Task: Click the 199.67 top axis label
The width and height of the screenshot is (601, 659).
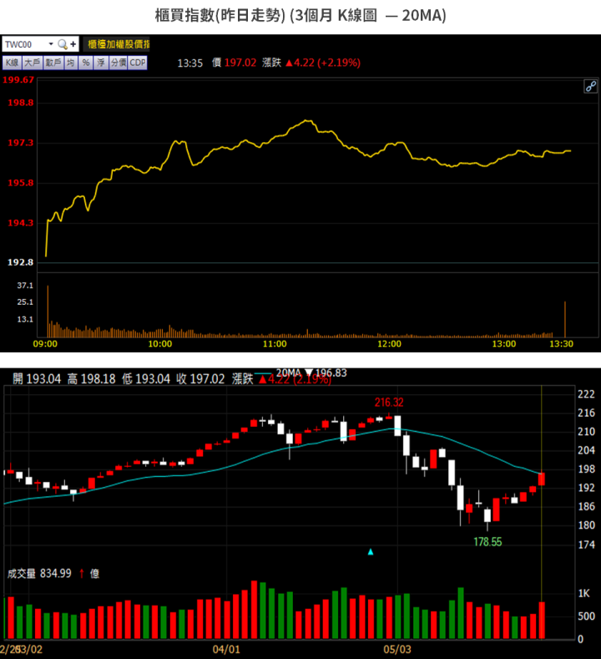Action: 18,80
